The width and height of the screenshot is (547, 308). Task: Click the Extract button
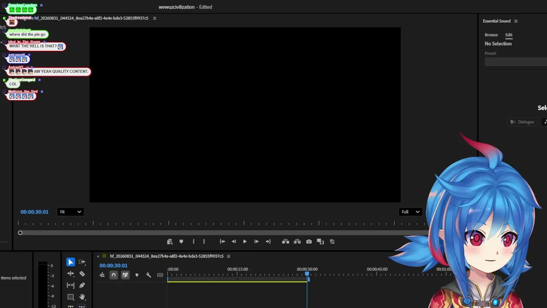click(297, 242)
